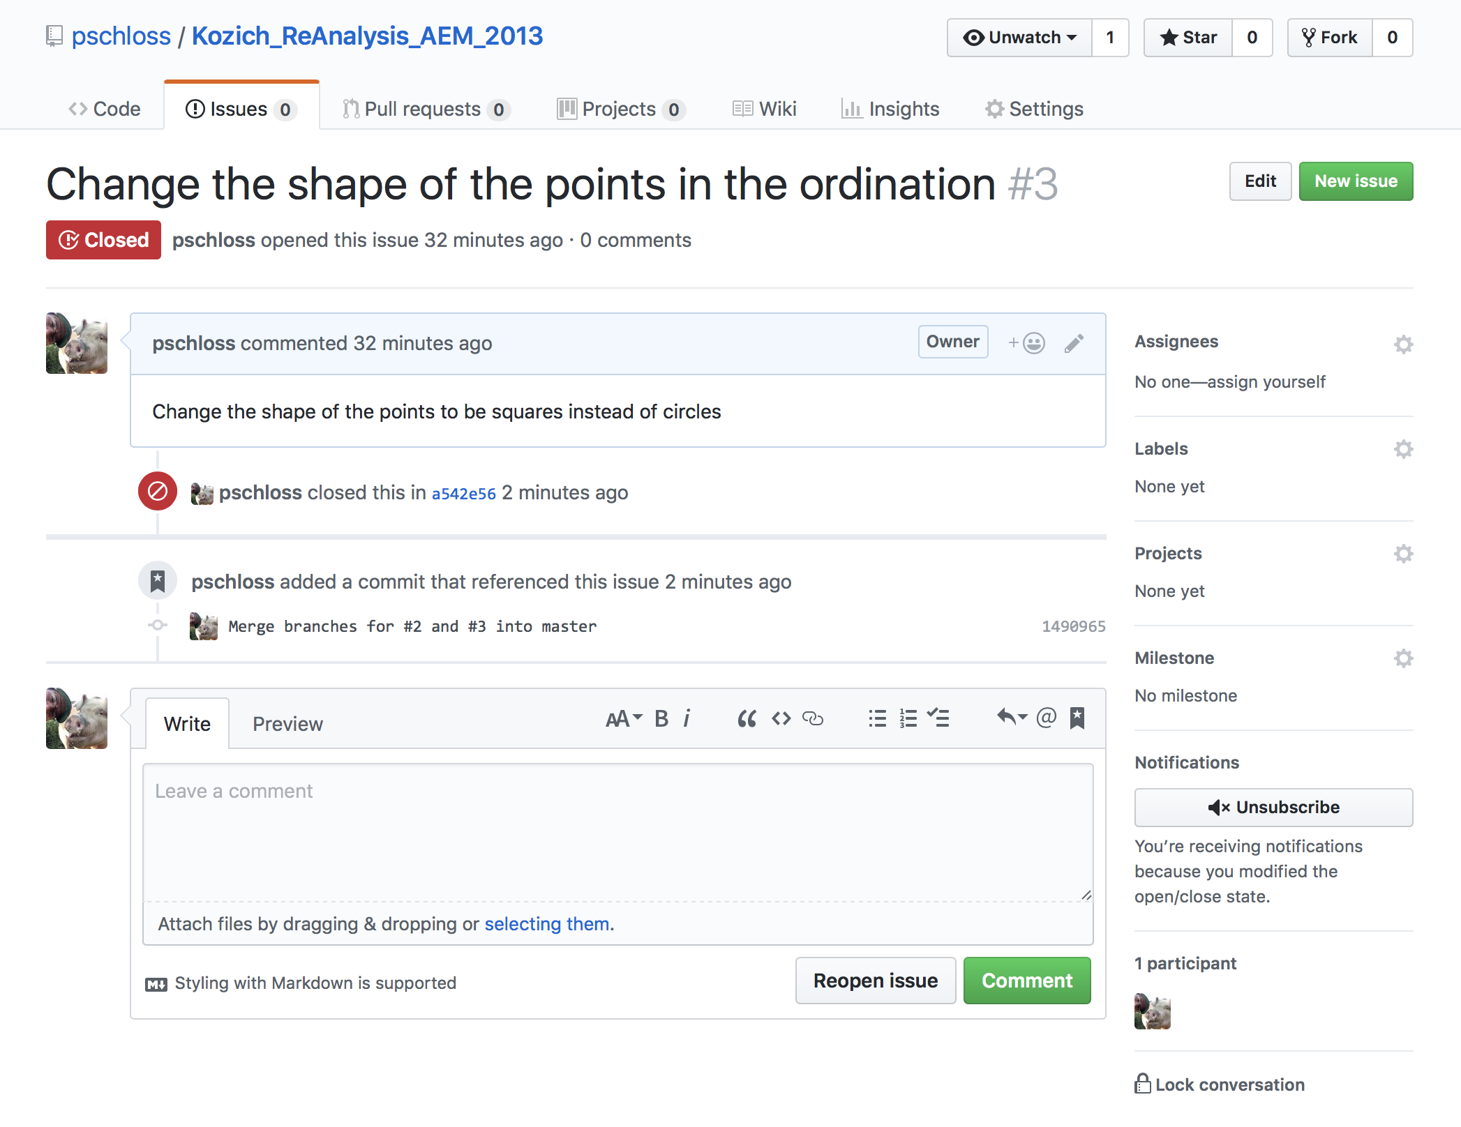Open the Unwatch dropdown menu
This screenshot has width=1461, height=1127.
point(1019,38)
